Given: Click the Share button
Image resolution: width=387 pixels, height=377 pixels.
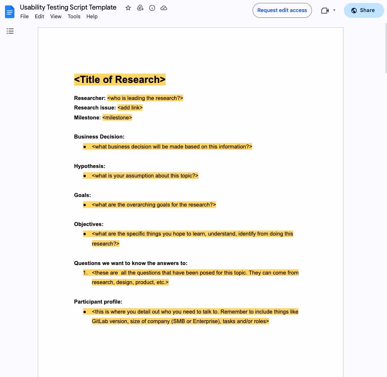Looking at the screenshot, I should pyautogui.click(x=363, y=10).
